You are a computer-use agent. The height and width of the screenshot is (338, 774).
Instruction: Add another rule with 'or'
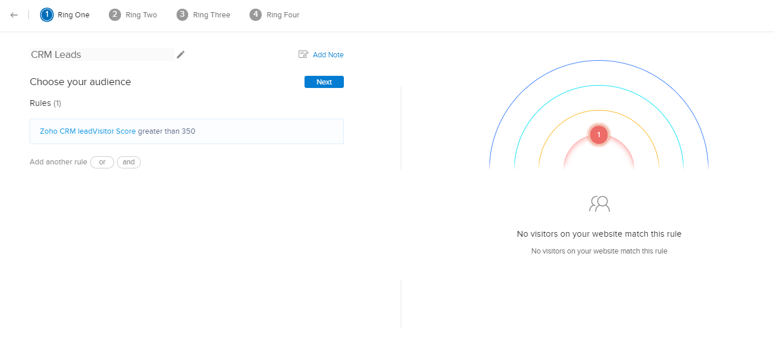[102, 162]
